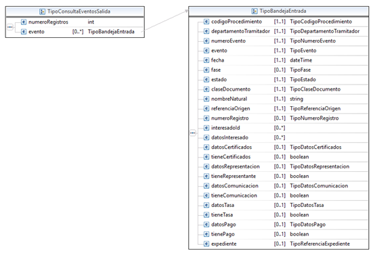Open the TipoReferenciaOrigen type reference

pos(315,108)
